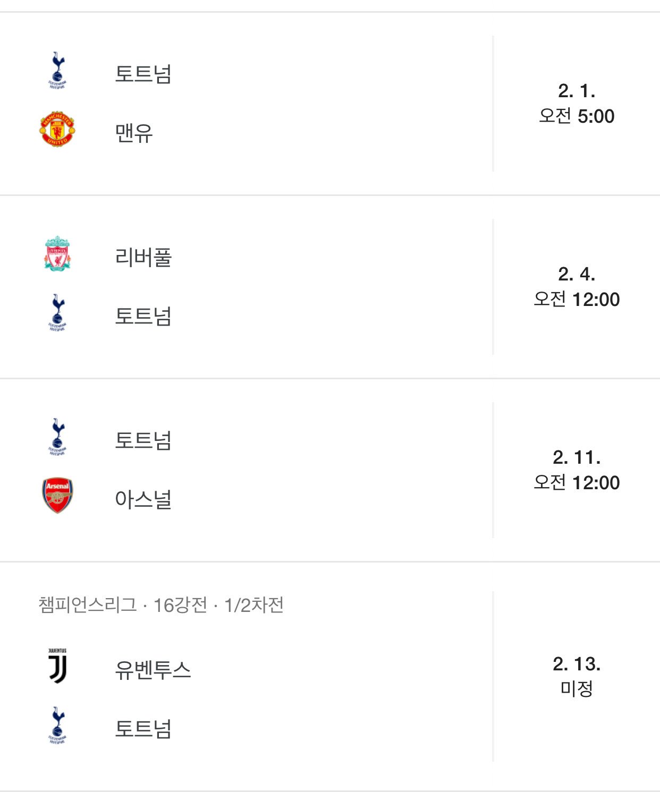Click the Manchester United crest
Screen dimensions: 660x792
57,129
